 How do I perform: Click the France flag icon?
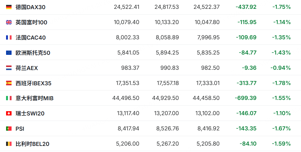9,37
